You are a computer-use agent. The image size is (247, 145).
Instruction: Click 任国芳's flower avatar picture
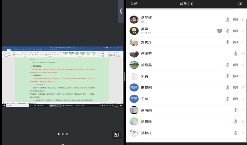(x=134, y=53)
